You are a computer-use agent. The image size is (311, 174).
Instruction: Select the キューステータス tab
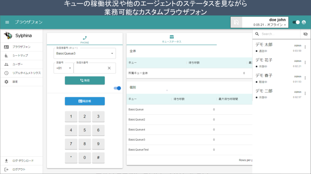(x=171, y=39)
